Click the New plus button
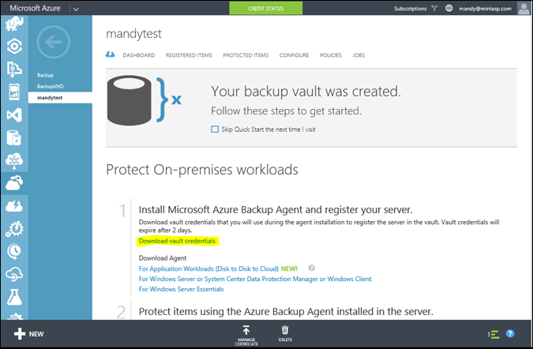 pos(28,334)
